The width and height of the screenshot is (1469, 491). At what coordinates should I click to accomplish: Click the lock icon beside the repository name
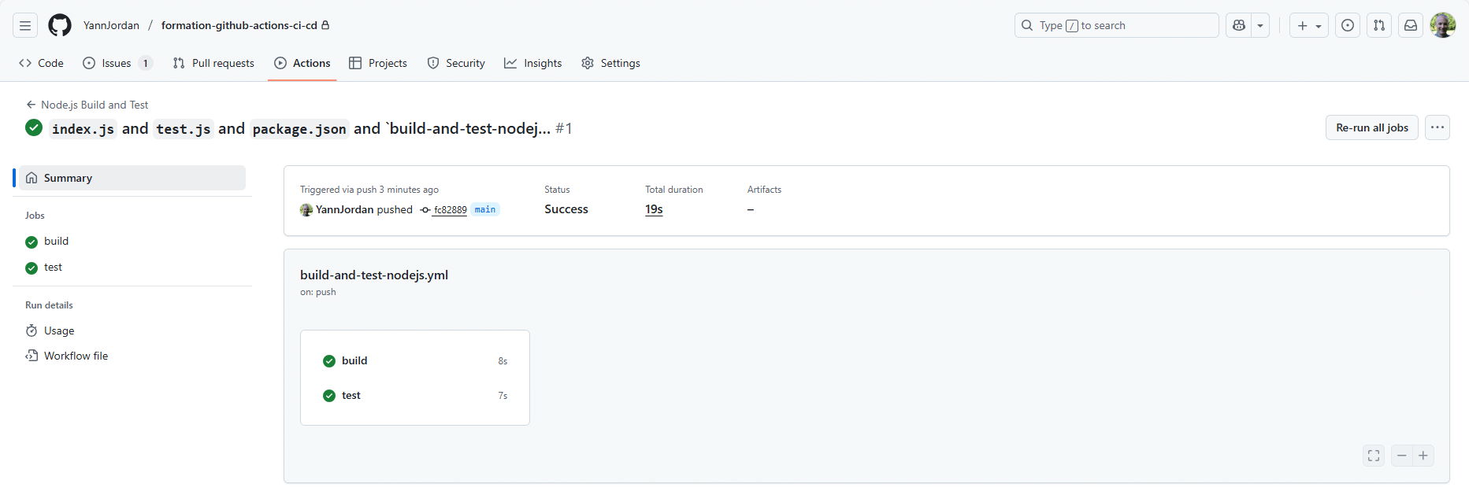pyautogui.click(x=325, y=25)
